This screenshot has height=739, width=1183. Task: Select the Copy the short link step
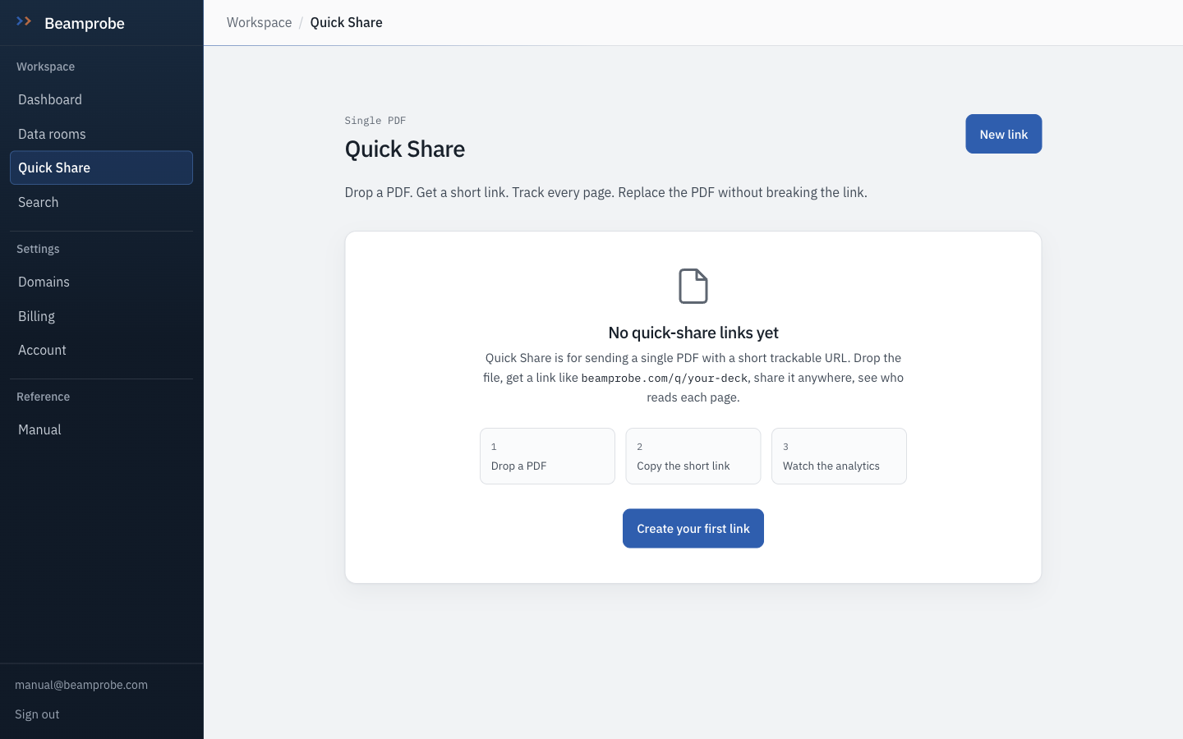693,457
